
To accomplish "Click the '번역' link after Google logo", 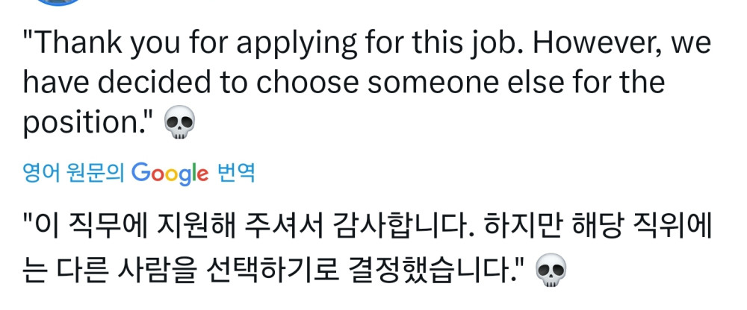I will tap(235, 174).
